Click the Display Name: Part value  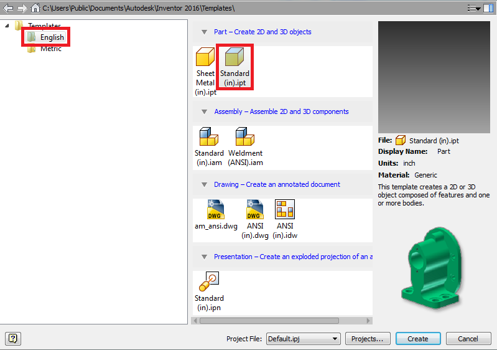point(444,151)
